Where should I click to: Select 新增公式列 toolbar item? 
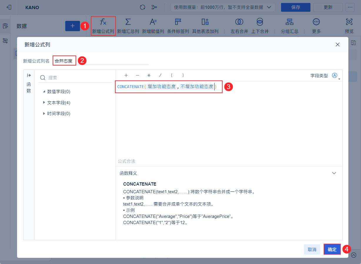[103, 26]
